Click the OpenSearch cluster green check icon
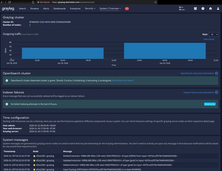This screenshot has width=222, height=171. (x=7, y=80)
